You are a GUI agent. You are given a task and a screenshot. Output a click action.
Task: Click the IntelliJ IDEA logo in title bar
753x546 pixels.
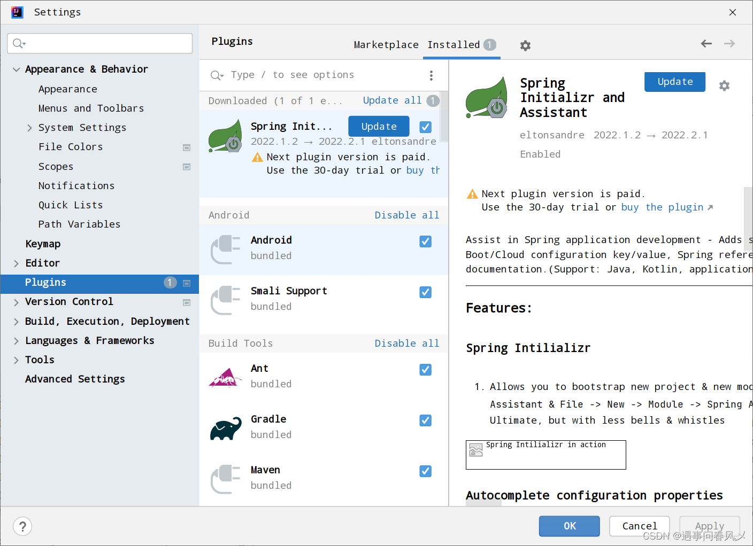tap(17, 12)
